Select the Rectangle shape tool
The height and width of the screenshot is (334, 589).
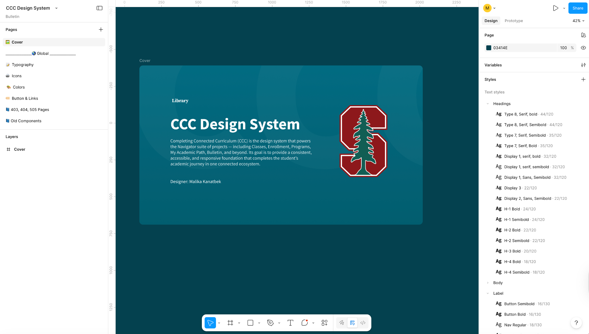(250, 323)
